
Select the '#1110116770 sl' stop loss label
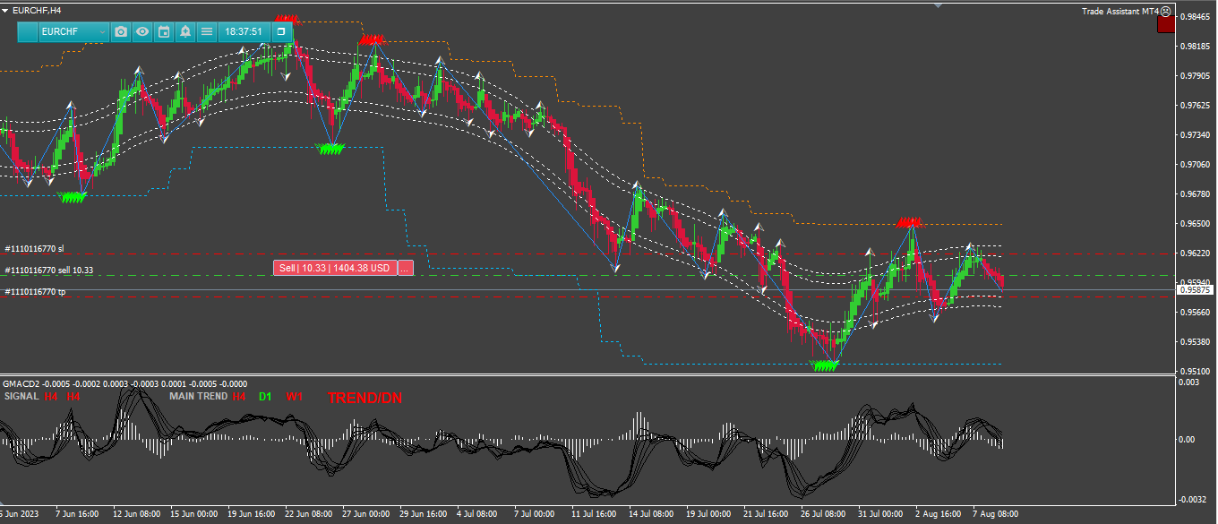click(x=34, y=248)
